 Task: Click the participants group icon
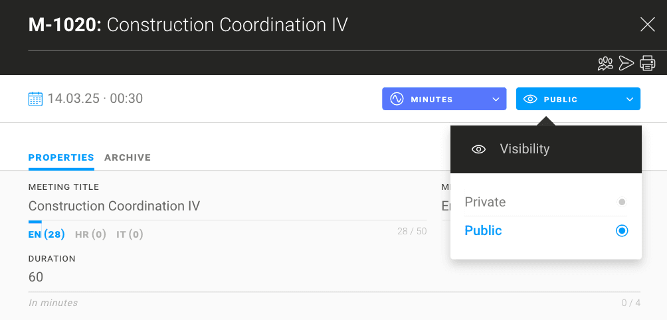point(605,63)
